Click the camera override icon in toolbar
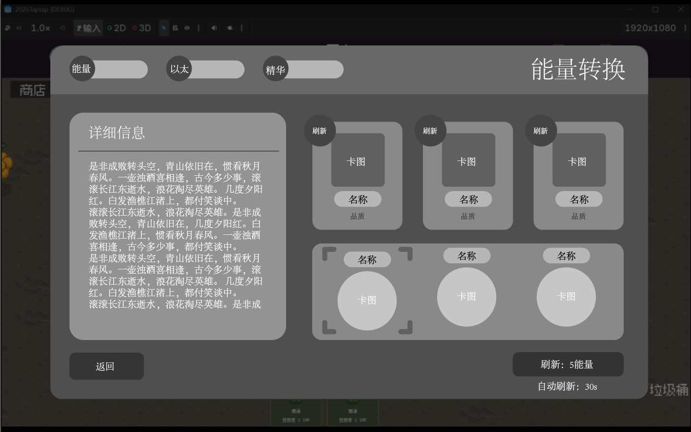 (230, 28)
